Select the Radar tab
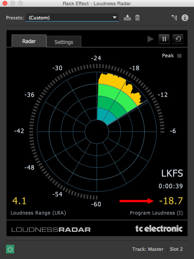Viewport: 194px width, 259px height. [x=29, y=41]
